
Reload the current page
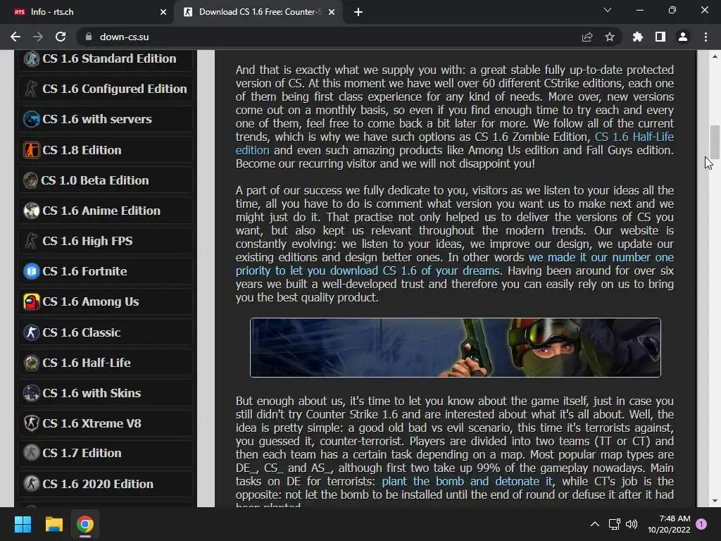[61, 37]
